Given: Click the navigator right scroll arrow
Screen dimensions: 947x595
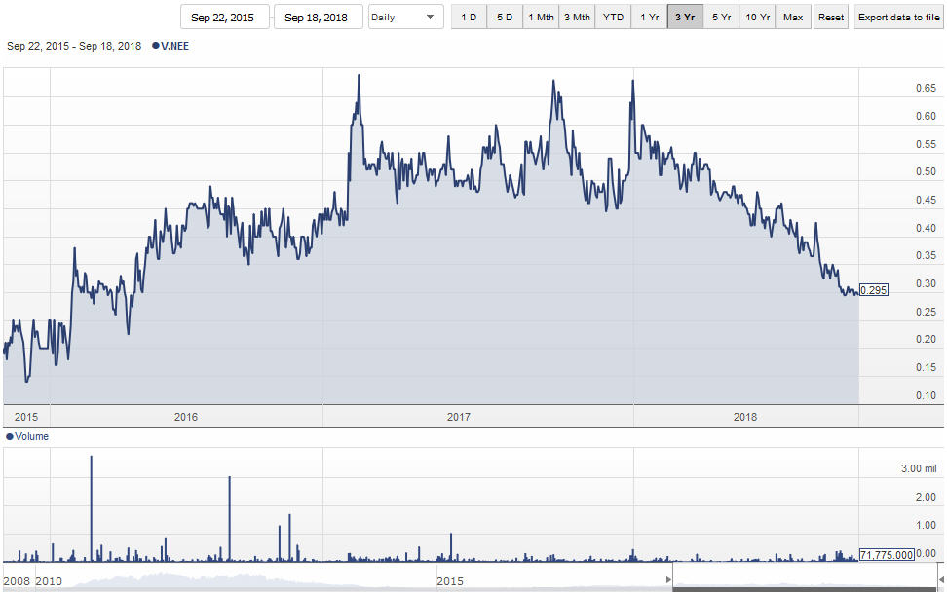Looking at the screenshot, I should pos(940,580).
